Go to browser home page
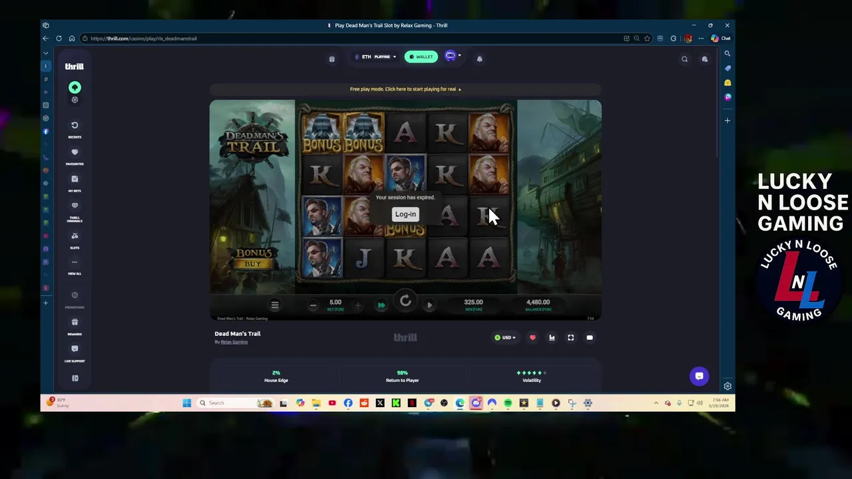Screen dimensions: 852x479 coord(72,39)
